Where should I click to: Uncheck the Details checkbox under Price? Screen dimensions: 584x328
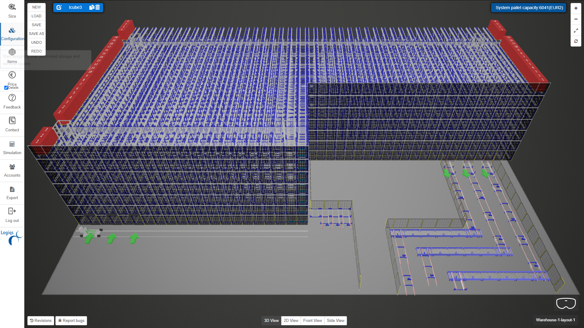[x=6, y=88]
